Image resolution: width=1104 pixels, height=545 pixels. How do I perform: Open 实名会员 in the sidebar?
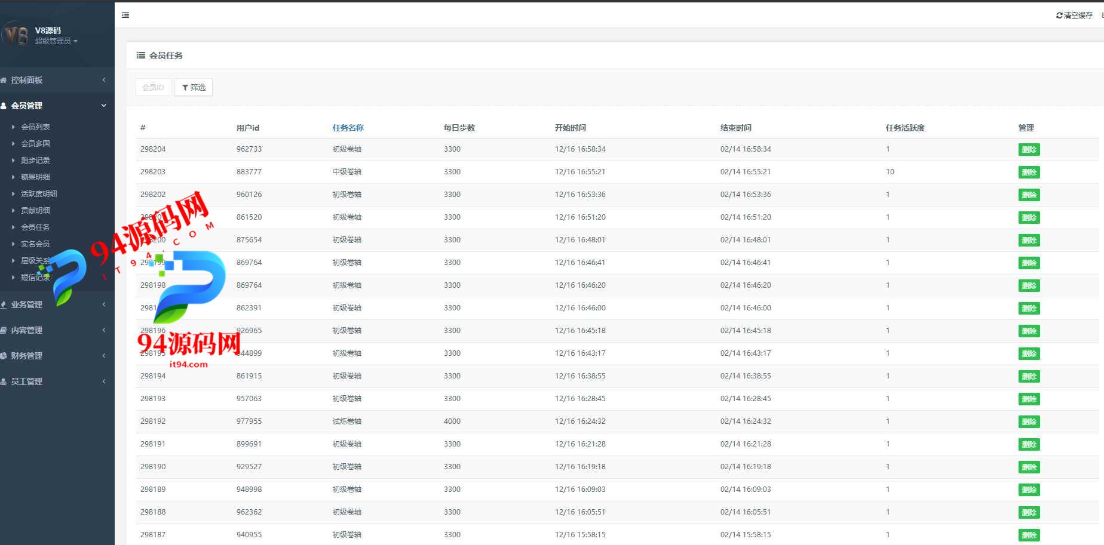pos(35,244)
